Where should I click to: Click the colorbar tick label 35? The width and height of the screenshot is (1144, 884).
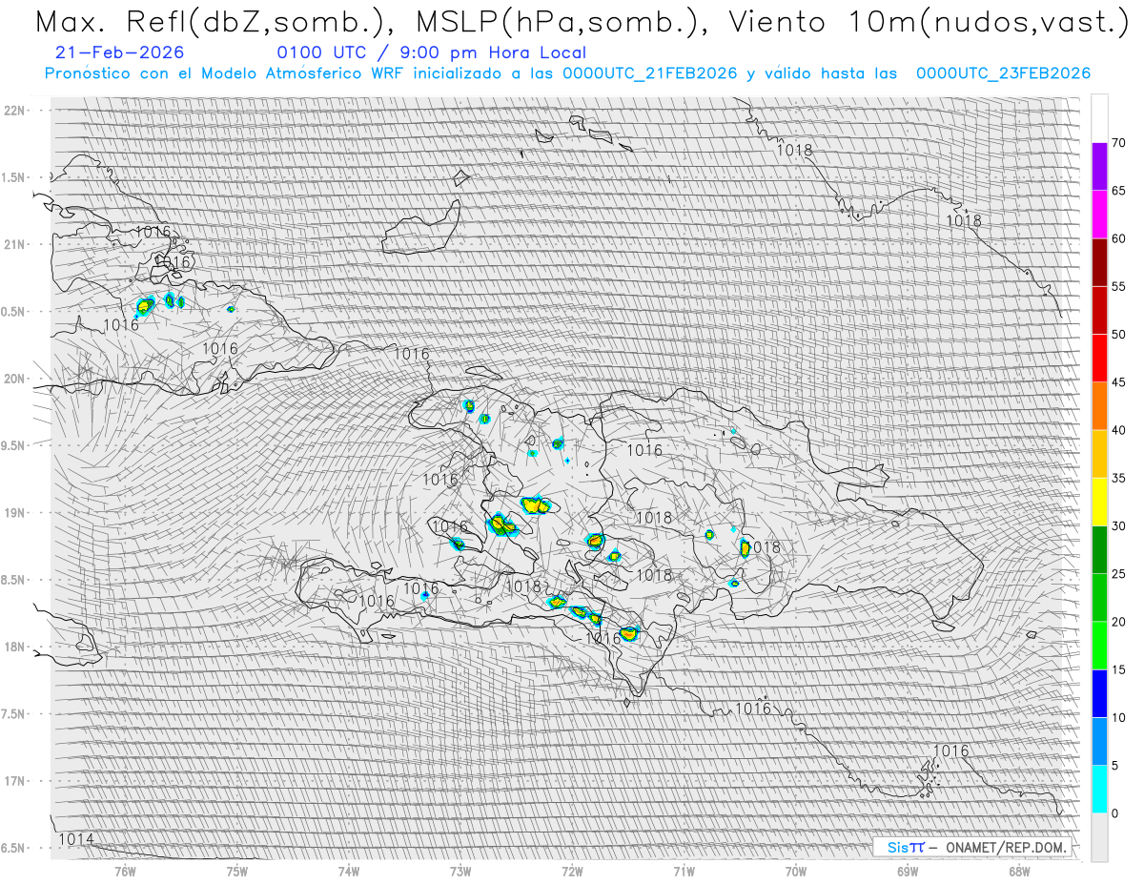[1118, 478]
